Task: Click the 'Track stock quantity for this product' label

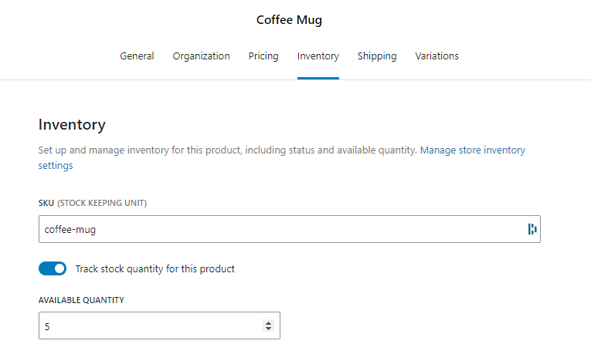Action: tap(155, 268)
